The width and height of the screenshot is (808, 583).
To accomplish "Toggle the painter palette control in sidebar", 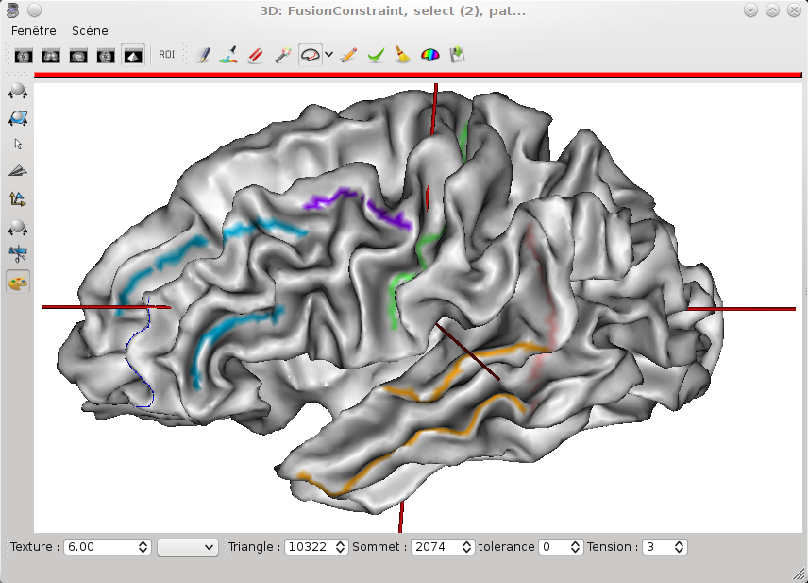I will click(x=18, y=282).
